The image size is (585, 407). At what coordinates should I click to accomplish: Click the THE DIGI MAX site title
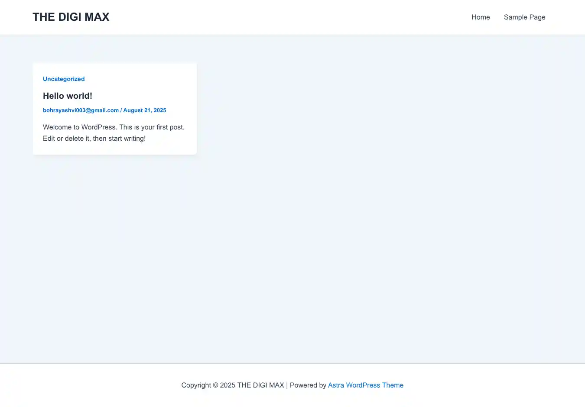71,17
